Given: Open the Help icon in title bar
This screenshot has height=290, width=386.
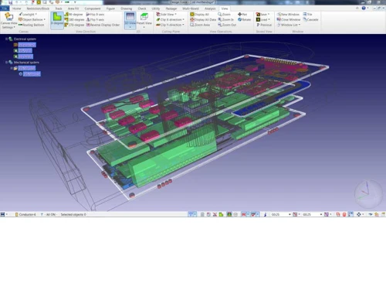Looking at the screenshot, I should [364, 9].
